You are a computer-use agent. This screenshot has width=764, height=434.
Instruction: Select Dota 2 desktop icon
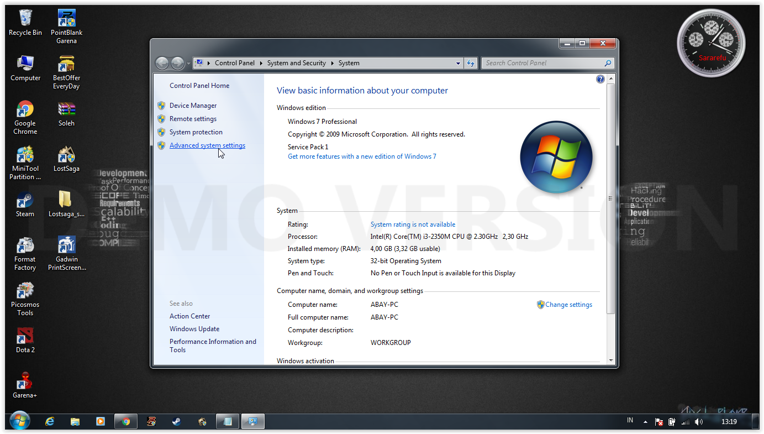(25, 341)
